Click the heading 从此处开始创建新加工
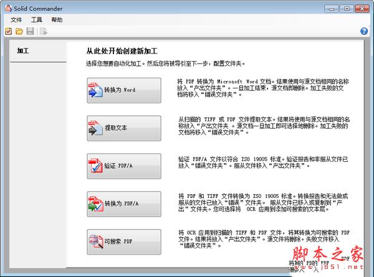Screen dimensions: 374x277 [122, 51]
